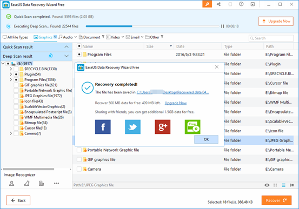
Task: Open the person Image Recognizer icon
Action: coord(12,183)
